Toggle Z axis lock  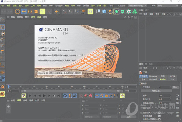pyautogui.click(x=76, y=12)
